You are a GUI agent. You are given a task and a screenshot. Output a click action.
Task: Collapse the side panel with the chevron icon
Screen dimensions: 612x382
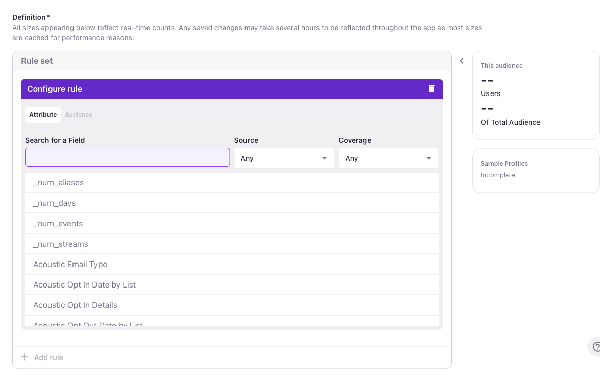pyautogui.click(x=461, y=60)
